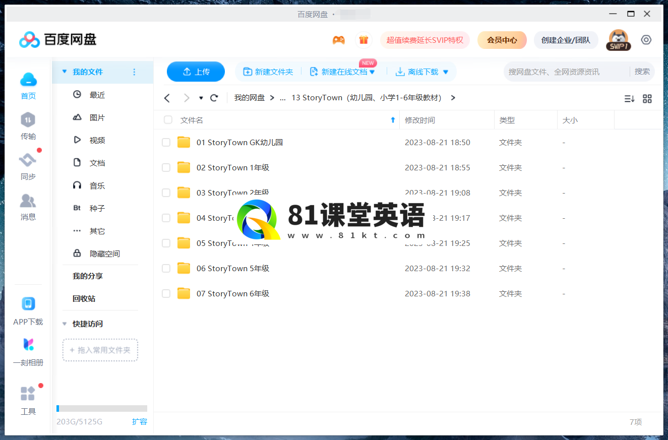
Task: Click the 扩容 link
Action: [x=140, y=422]
